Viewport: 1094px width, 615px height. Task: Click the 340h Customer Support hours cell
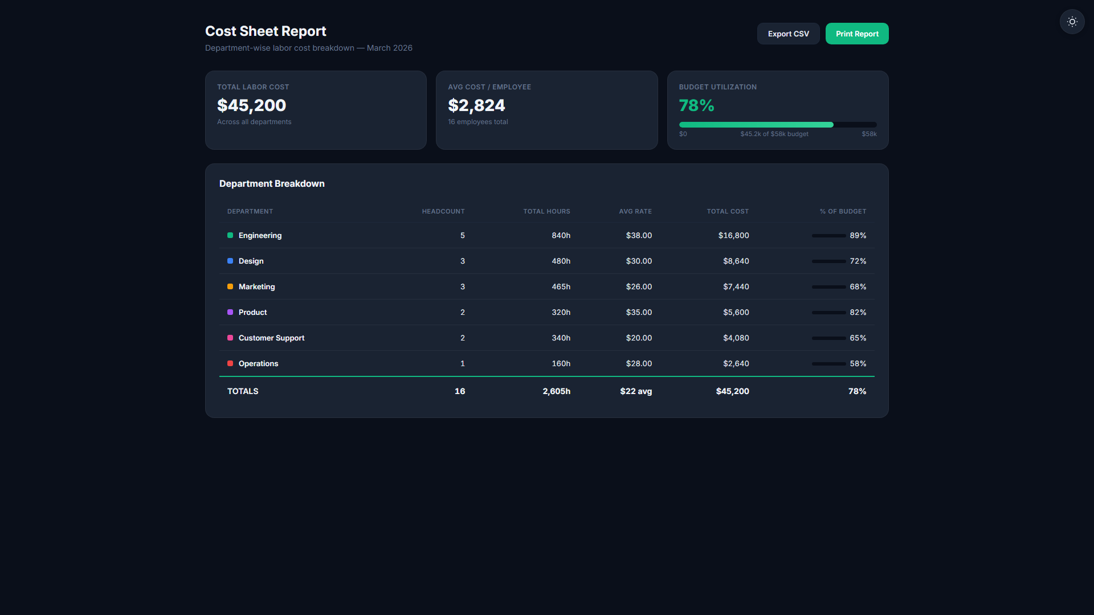point(561,338)
